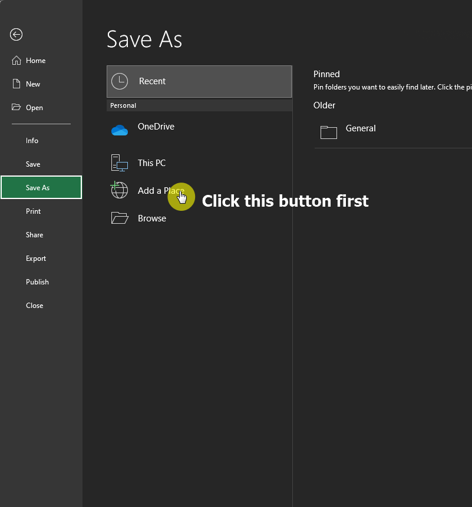
Task: Click the Open folder icon in sidebar
Action: point(16,107)
